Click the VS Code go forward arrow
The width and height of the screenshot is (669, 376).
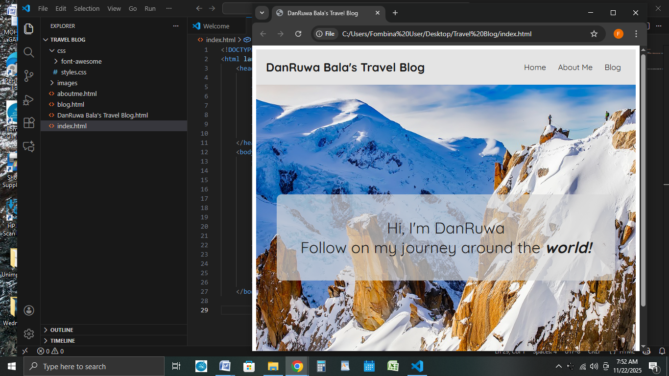[212, 8]
